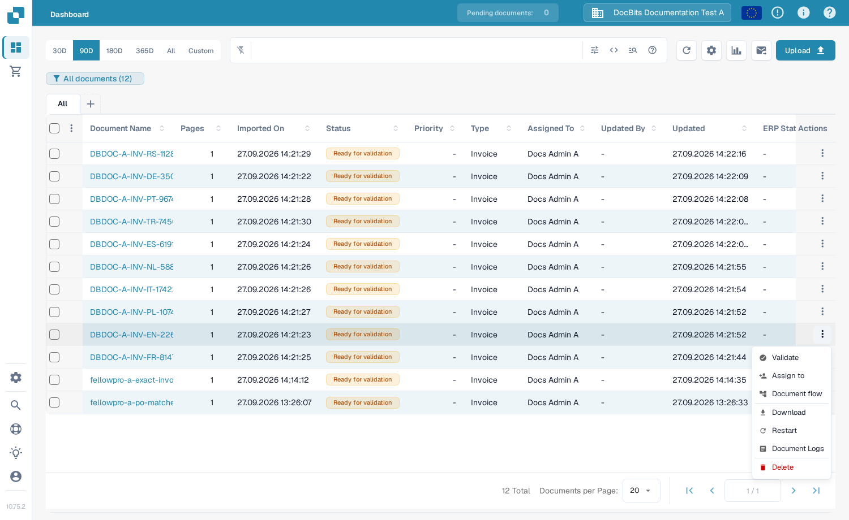This screenshot has width=849, height=520.
Task: Open the Documents per Page dropdown
Action: tap(641, 491)
